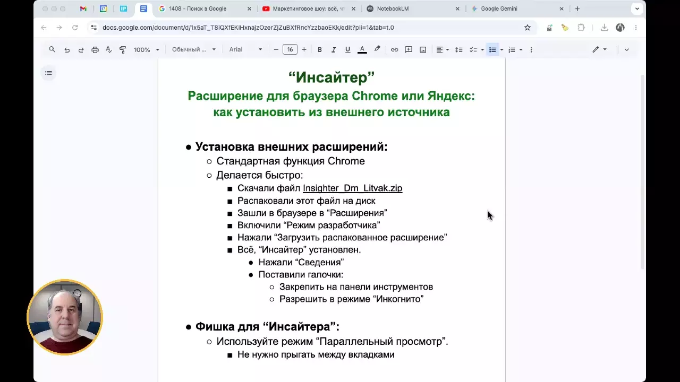Viewport: 680px width, 382px height.
Task: Select the pinned Google Docs tab
Action: pyautogui.click(x=143, y=8)
